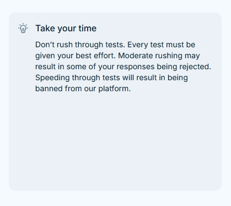
Task: Select the "Take your time" heading
Action: click(x=66, y=29)
